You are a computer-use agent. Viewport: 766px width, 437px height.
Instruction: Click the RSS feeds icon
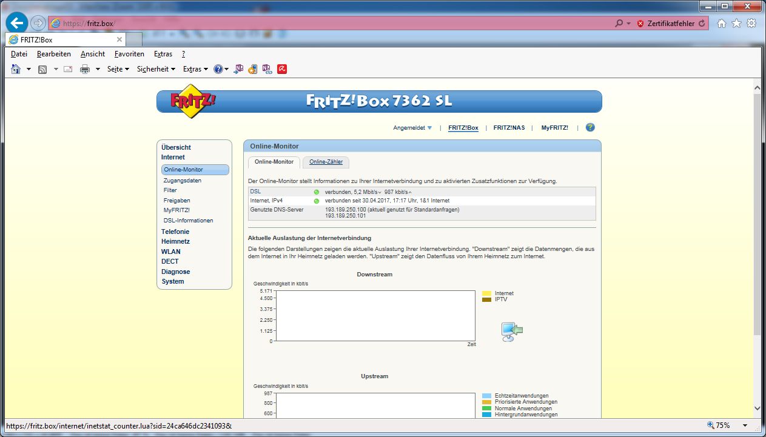click(x=42, y=69)
